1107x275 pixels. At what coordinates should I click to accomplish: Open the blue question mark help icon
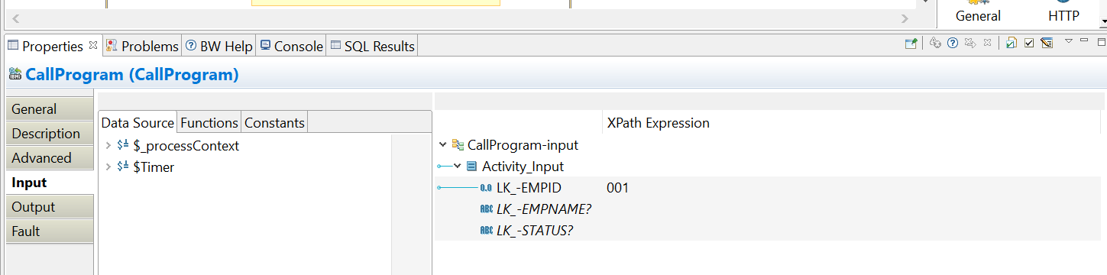(953, 43)
